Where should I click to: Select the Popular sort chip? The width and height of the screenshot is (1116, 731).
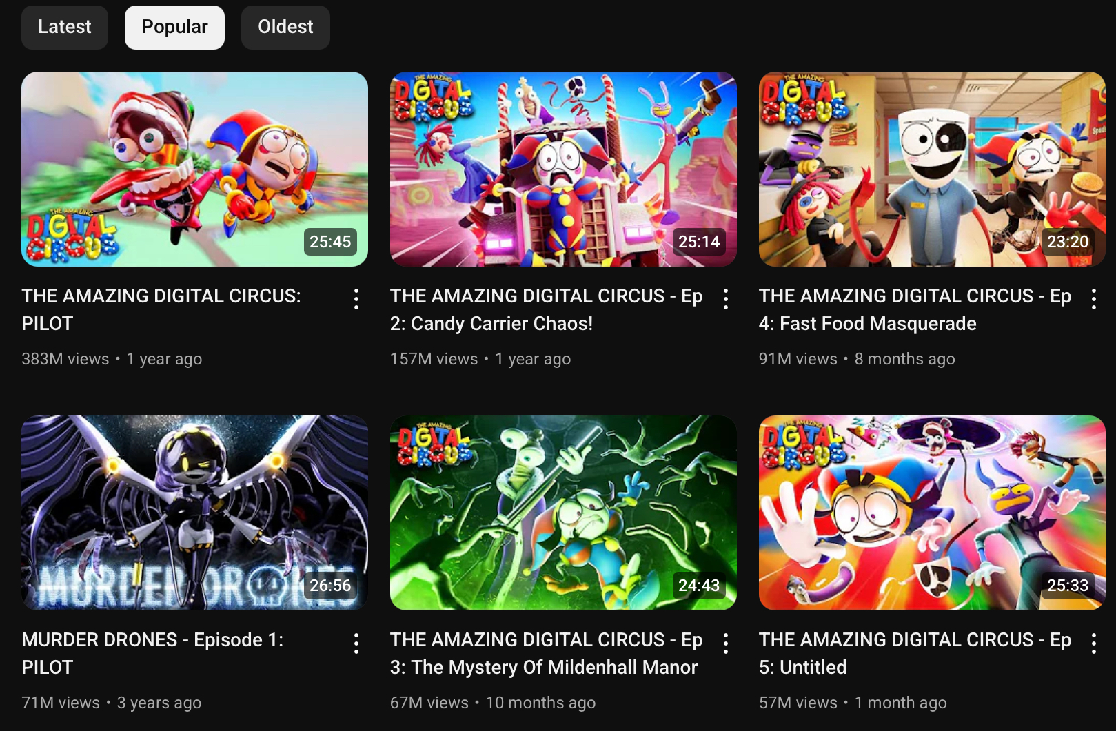[x=174, y=27]
